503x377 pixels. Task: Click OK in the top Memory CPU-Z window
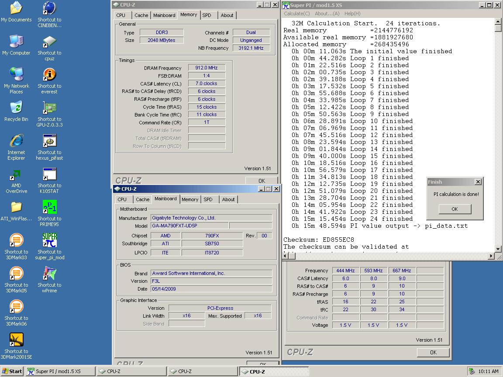pyautogui.click(x=262, y=181)
